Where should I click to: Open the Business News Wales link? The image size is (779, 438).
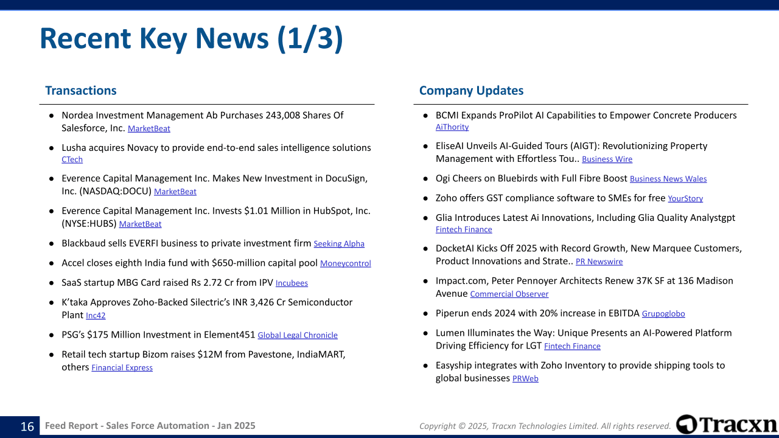(x=668, y=179)
